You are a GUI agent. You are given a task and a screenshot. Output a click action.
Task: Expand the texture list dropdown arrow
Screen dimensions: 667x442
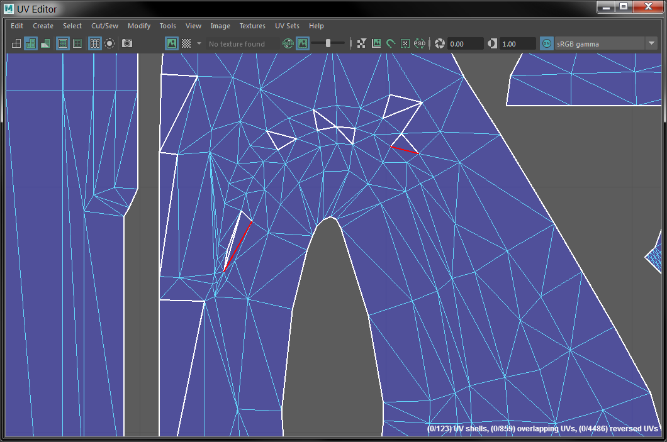[199, 43]
